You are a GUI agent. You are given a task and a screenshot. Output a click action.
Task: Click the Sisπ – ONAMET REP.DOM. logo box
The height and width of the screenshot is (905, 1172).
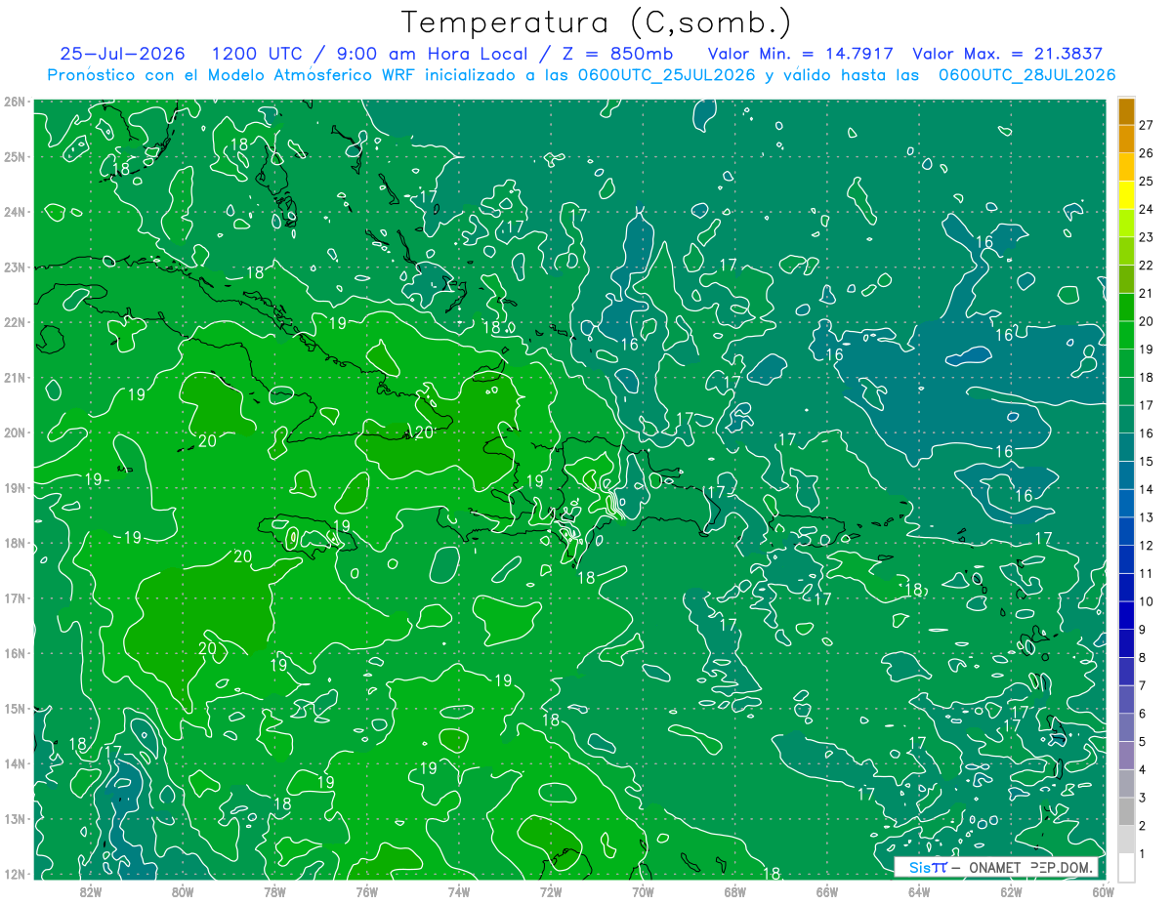pyautogui.click(x=996, y=867)
